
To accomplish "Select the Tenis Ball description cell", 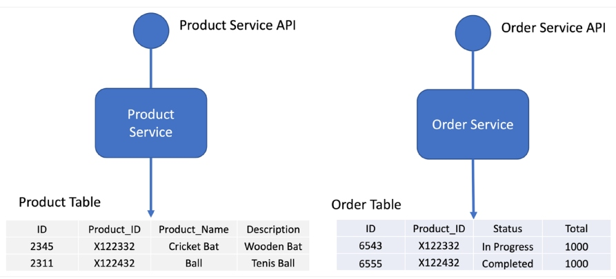I will (273, 262).
